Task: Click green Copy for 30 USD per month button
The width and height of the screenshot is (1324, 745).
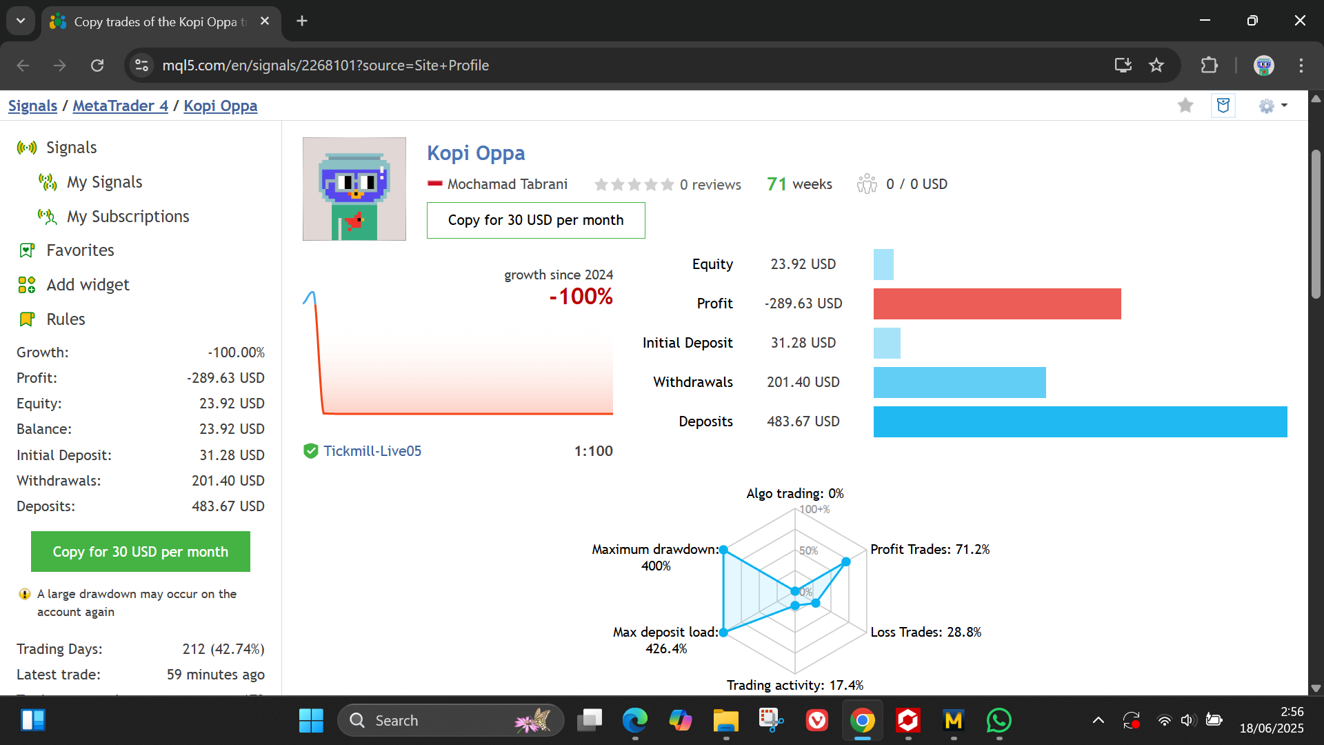Action: point(141,552)
